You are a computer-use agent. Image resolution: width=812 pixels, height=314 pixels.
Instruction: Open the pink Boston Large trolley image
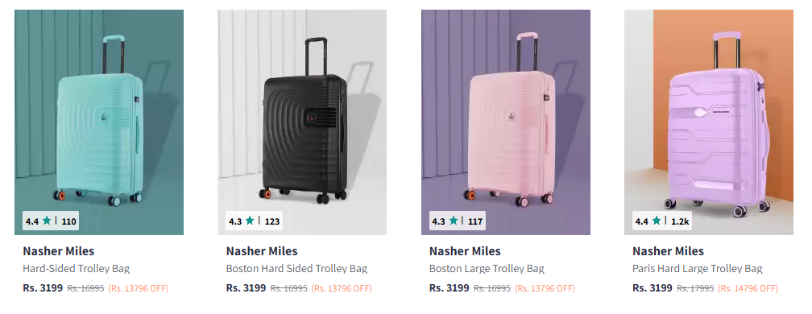point(505,122)
